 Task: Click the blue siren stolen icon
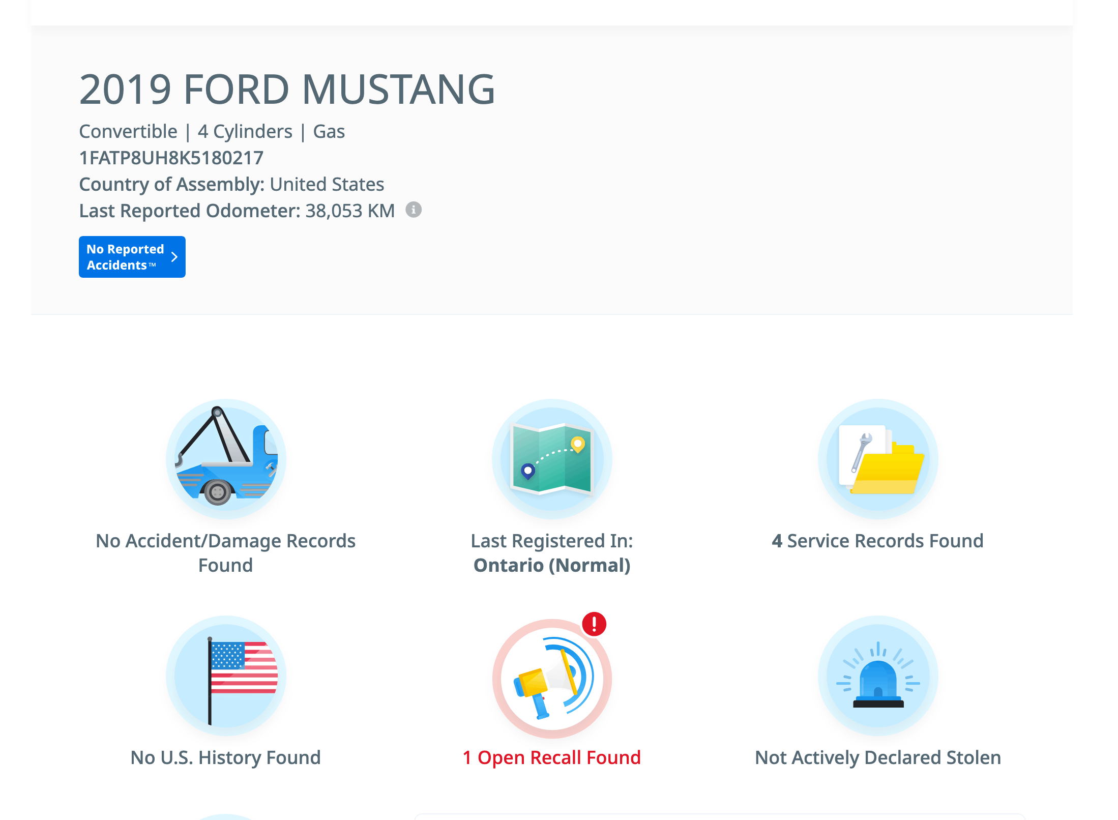pos(878,676)
